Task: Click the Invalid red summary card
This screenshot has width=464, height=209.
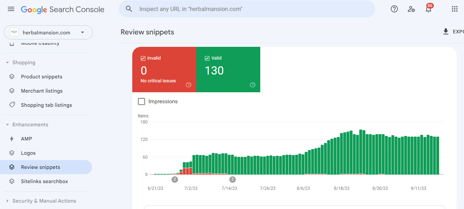Action: coord(164,70)
